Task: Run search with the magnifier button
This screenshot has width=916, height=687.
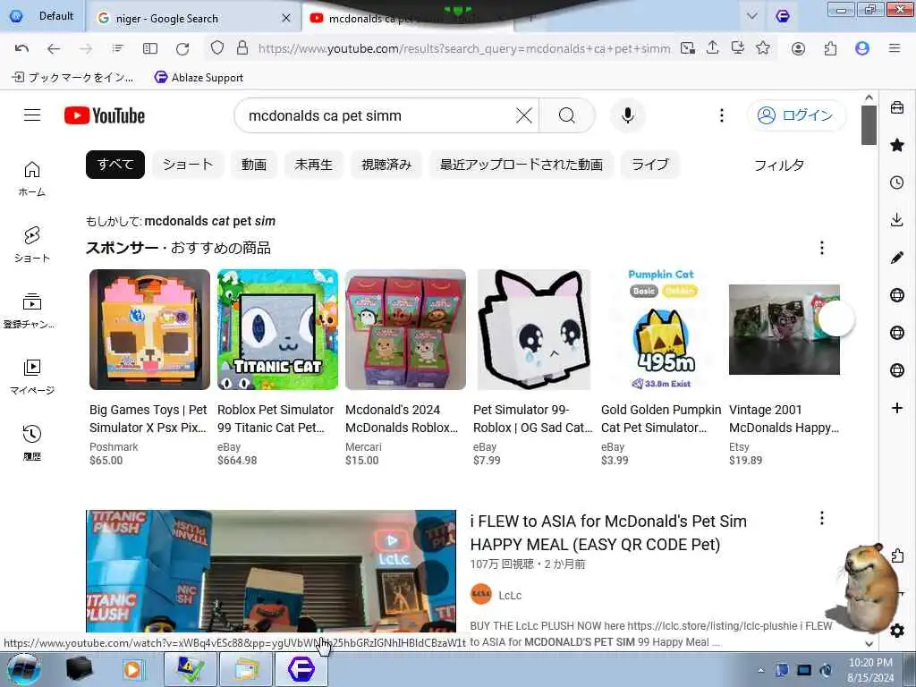Action: coord(566,115)
